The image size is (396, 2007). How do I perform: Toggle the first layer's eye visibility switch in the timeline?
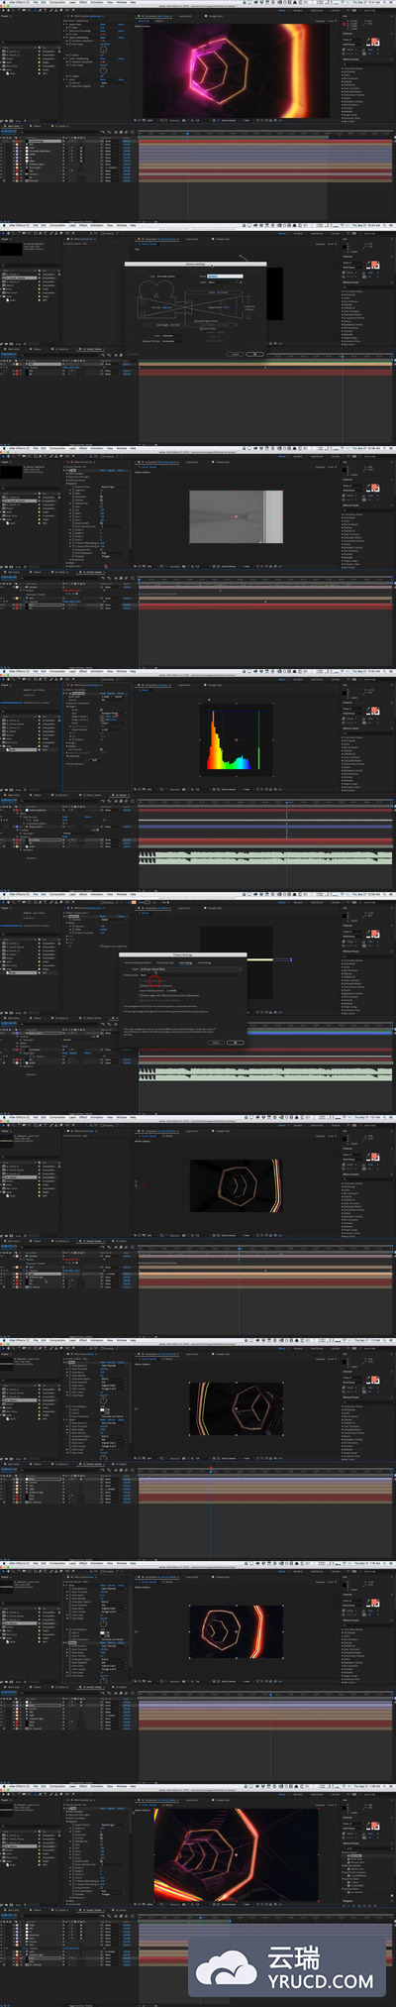pos(2,141)
